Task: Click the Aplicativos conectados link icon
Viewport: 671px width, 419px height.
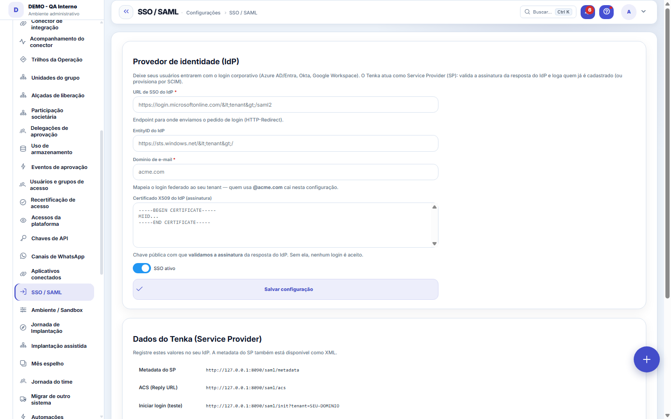Action: click(23, 274)
